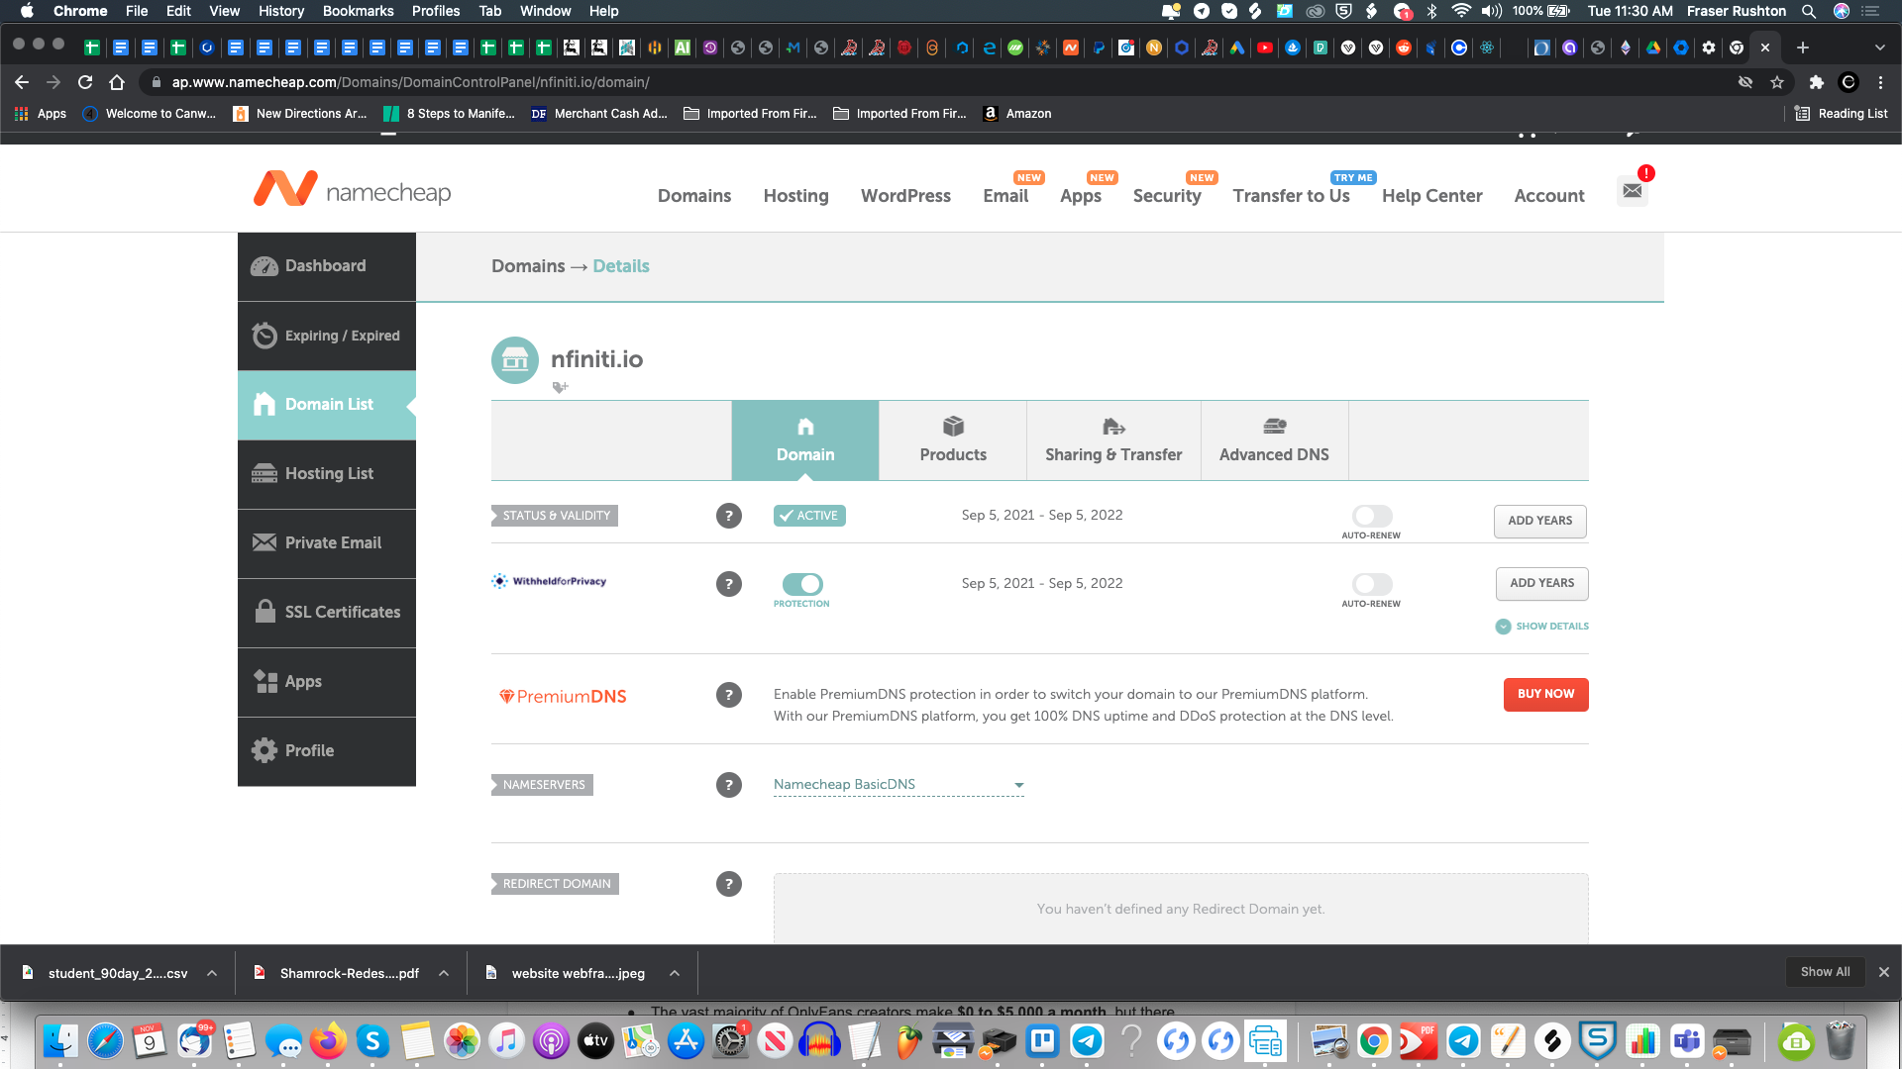This screenshot has height=1069, width=1902.
Task: Open the Profile sidebar section
Action: pos(309,750)
